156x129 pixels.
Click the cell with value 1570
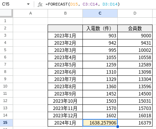tap(100, 108)
